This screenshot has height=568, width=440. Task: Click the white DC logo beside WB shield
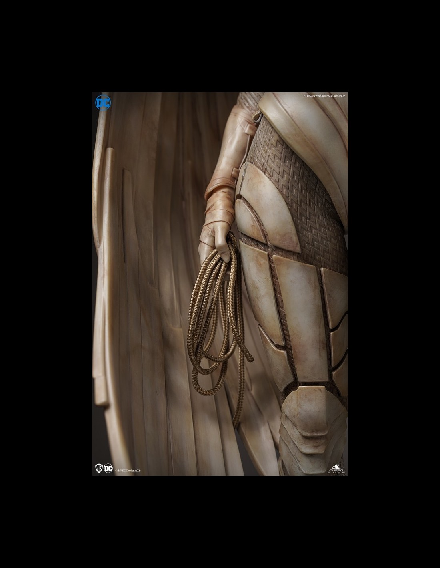pyautogui.click(x=108, y=468)
